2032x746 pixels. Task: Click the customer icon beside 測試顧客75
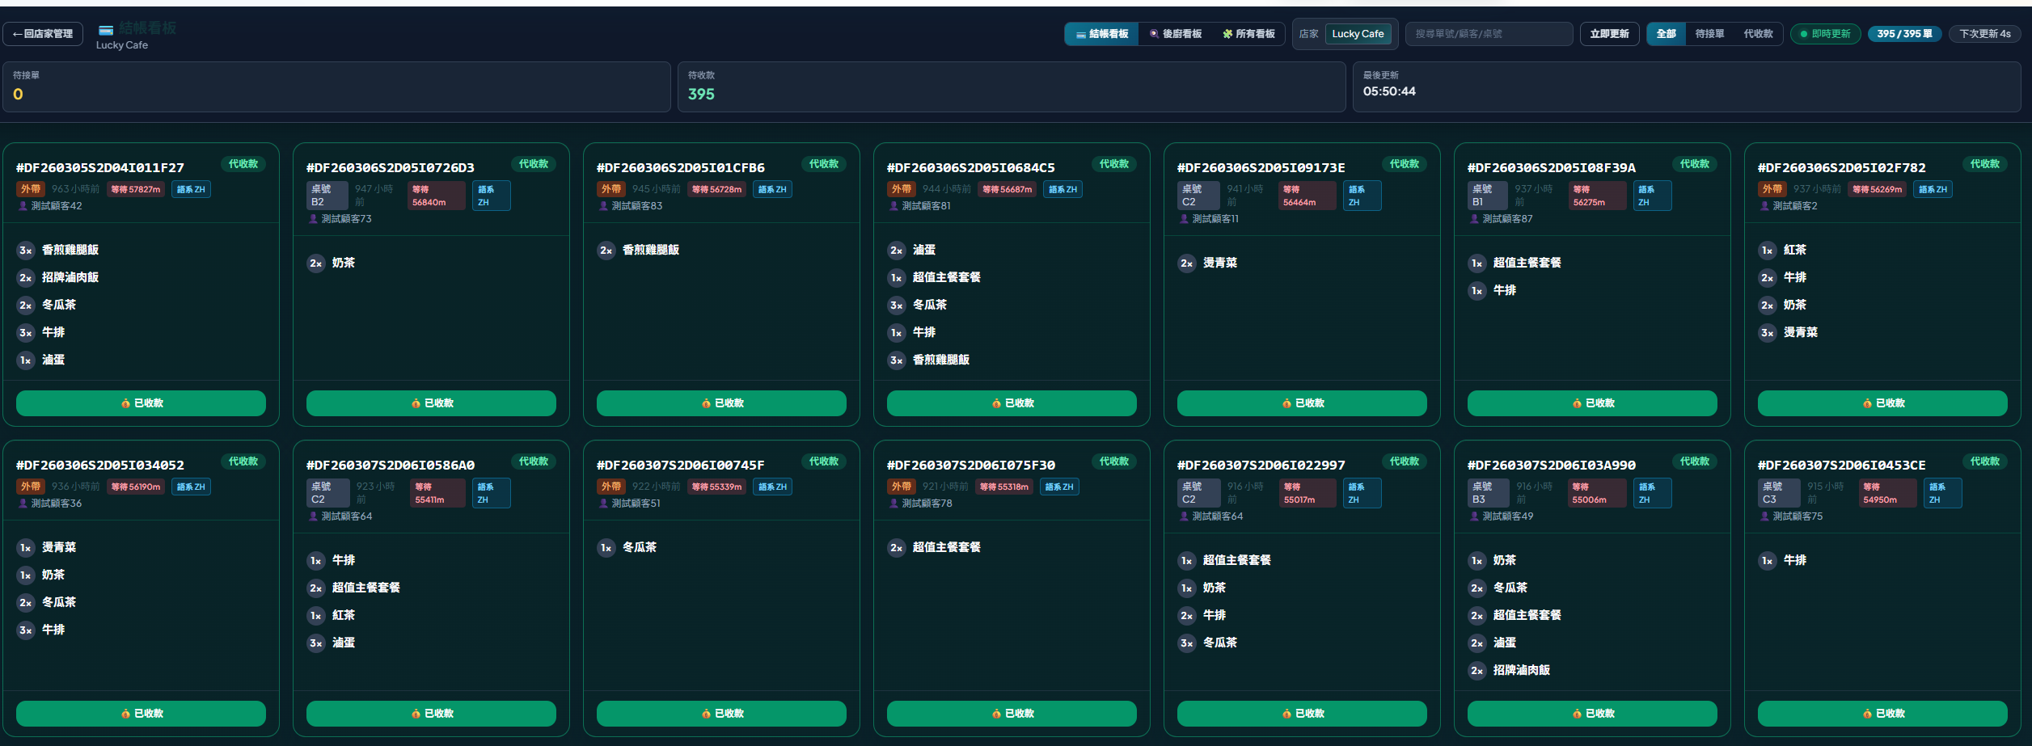tap(1764, 516)
